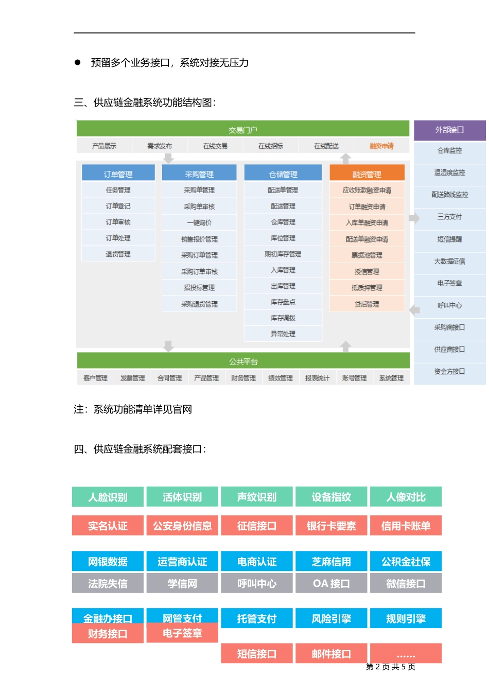Select the 仓库管理 row

pos(283,222)
